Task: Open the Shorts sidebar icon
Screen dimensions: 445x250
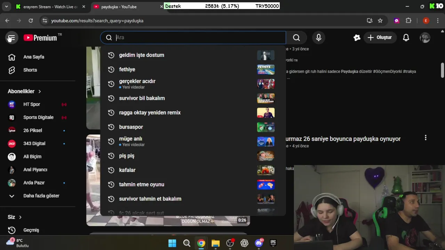Action: click(12, 70)
